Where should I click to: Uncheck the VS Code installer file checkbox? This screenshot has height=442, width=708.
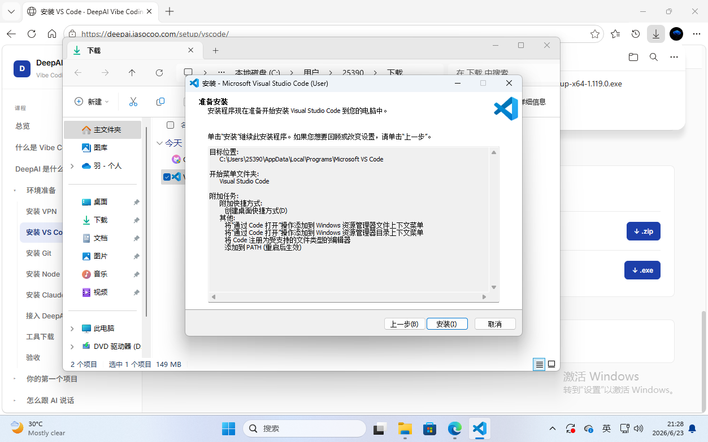coord(167,177)
